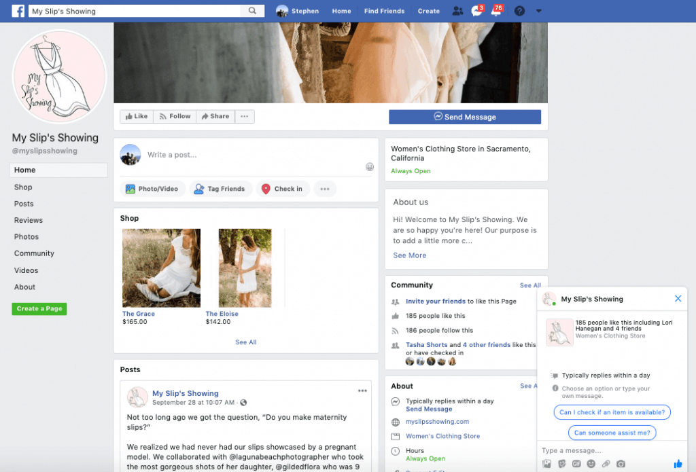This screenshot has width=696, height=472.
Task: Switch to the Reviews section
Action: [28, 219]
